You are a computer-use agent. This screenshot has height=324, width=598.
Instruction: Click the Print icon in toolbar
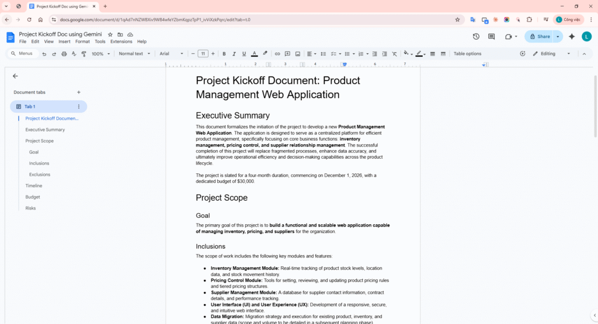click(x=64, y=54)
